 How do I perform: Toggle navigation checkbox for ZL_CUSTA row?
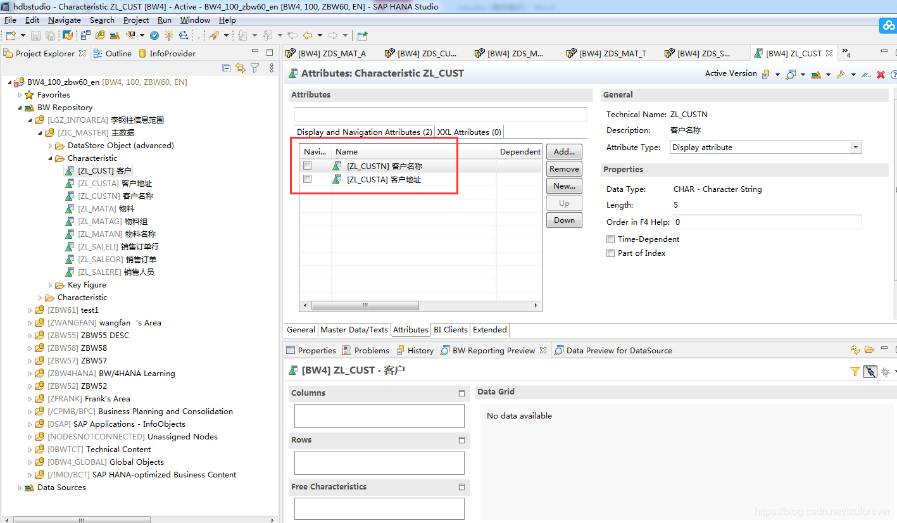click(x=307, y=179)
